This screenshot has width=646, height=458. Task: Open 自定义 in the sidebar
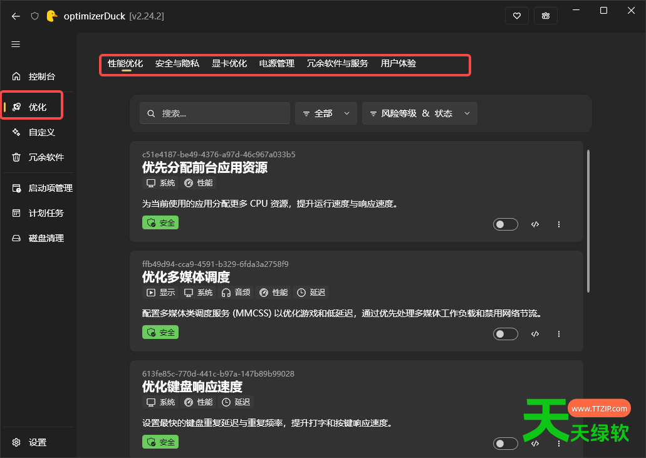(x=38, y=132)
